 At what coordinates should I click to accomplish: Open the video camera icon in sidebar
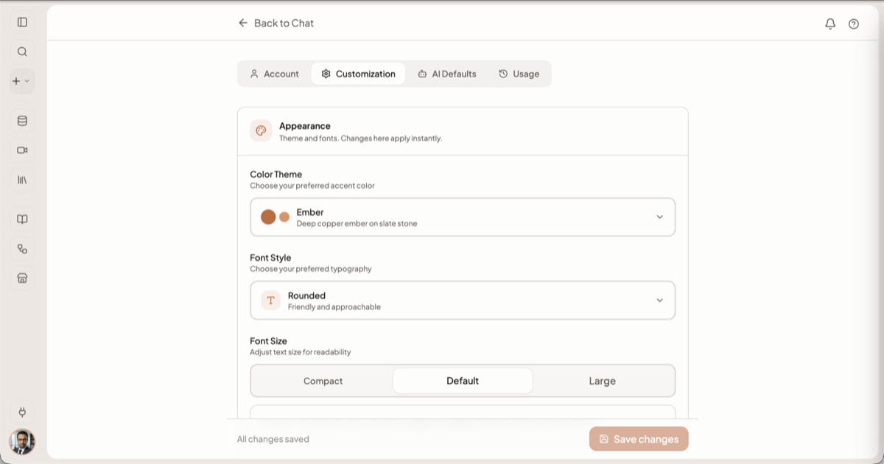coord(22,150)
